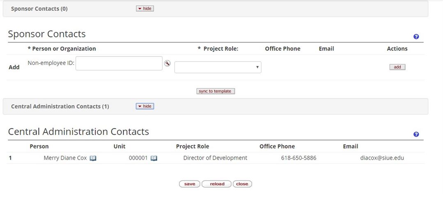
Task: Click the unit number 000001
Action: (x=138, y=158)
